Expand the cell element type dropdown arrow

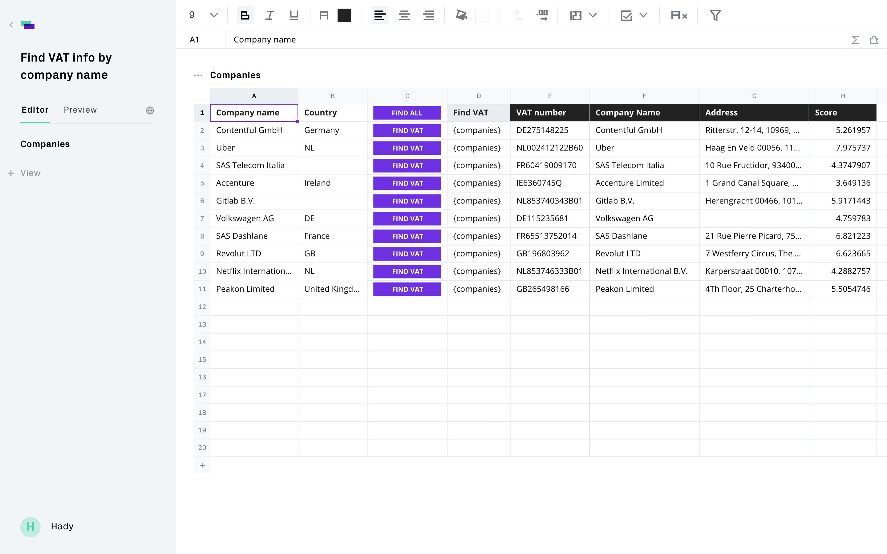(x=643, y=15)
